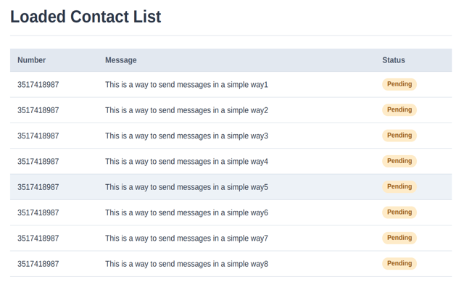
Task: Select the message text ending in way1
Action: [x=186, y=85]
